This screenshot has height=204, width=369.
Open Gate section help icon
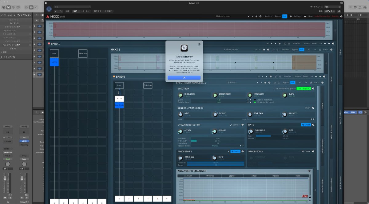coord(313,125)
